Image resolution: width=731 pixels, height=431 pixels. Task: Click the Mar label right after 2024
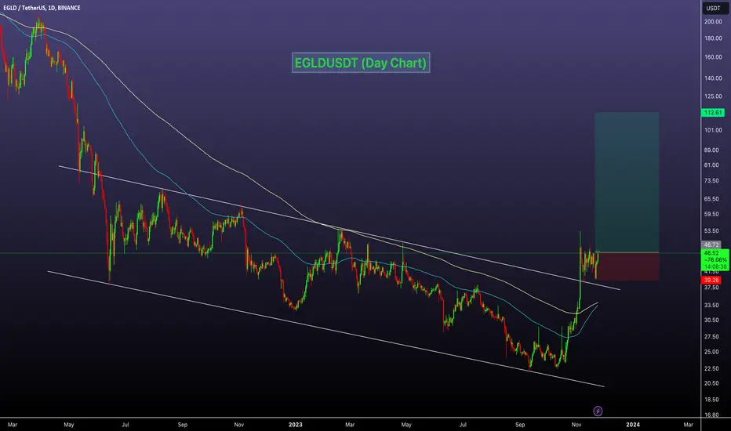[688, 425]
